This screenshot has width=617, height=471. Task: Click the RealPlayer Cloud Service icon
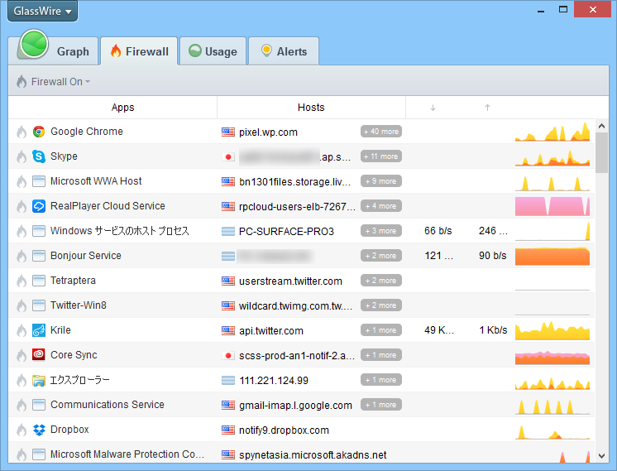coord(39,206)
